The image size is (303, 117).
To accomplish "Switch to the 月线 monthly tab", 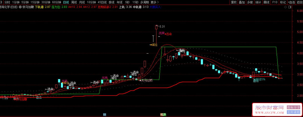I will pos(82,2).
